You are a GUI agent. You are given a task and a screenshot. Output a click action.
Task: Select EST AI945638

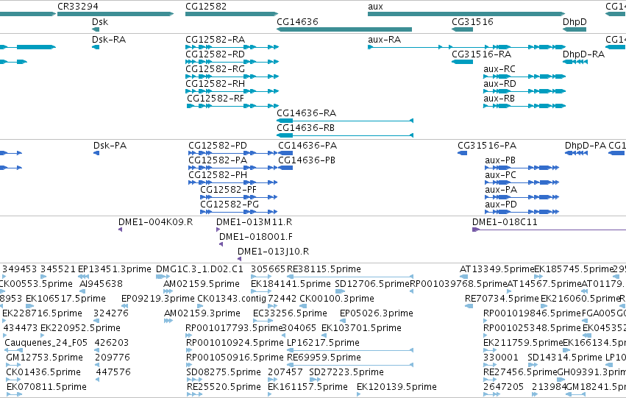(101, 284)
